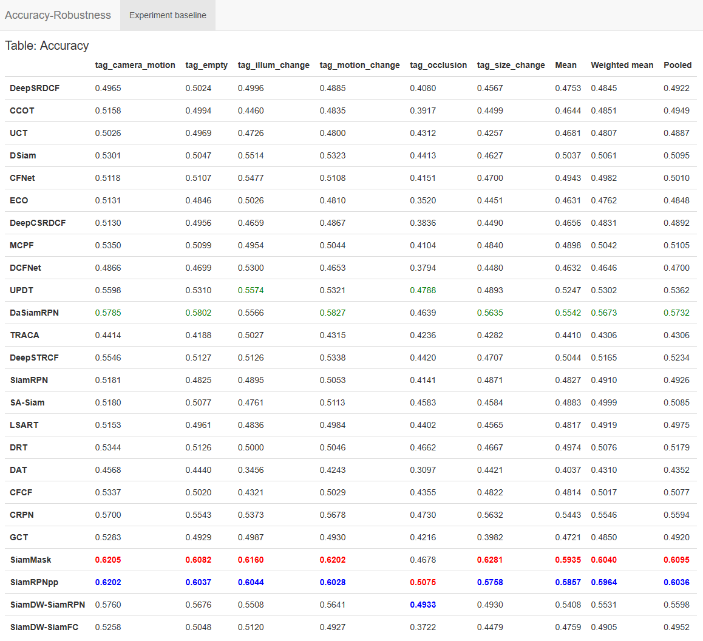Select the DeepCSRDCF row label

pos(38,223)
